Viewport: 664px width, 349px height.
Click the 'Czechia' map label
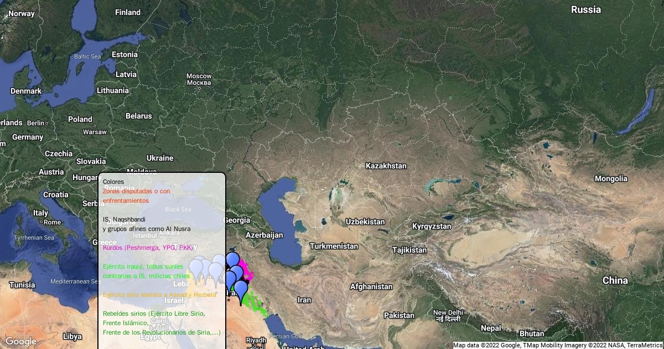(59, 153)
